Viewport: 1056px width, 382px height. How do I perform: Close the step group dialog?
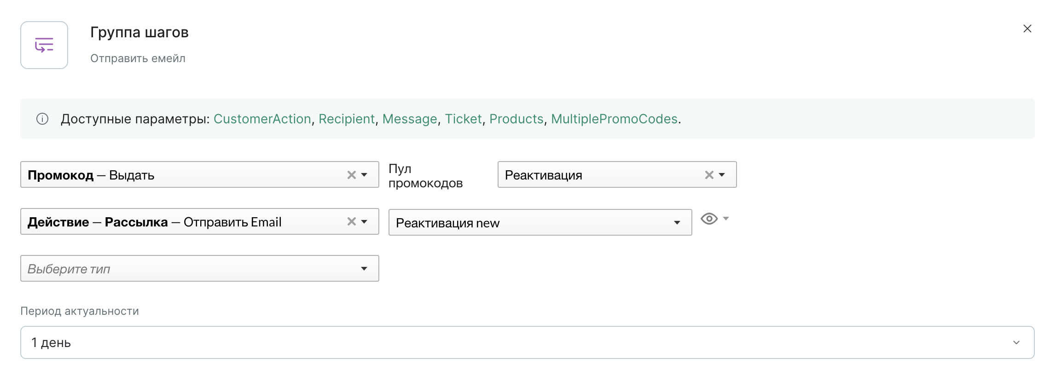click(1027, 29)
